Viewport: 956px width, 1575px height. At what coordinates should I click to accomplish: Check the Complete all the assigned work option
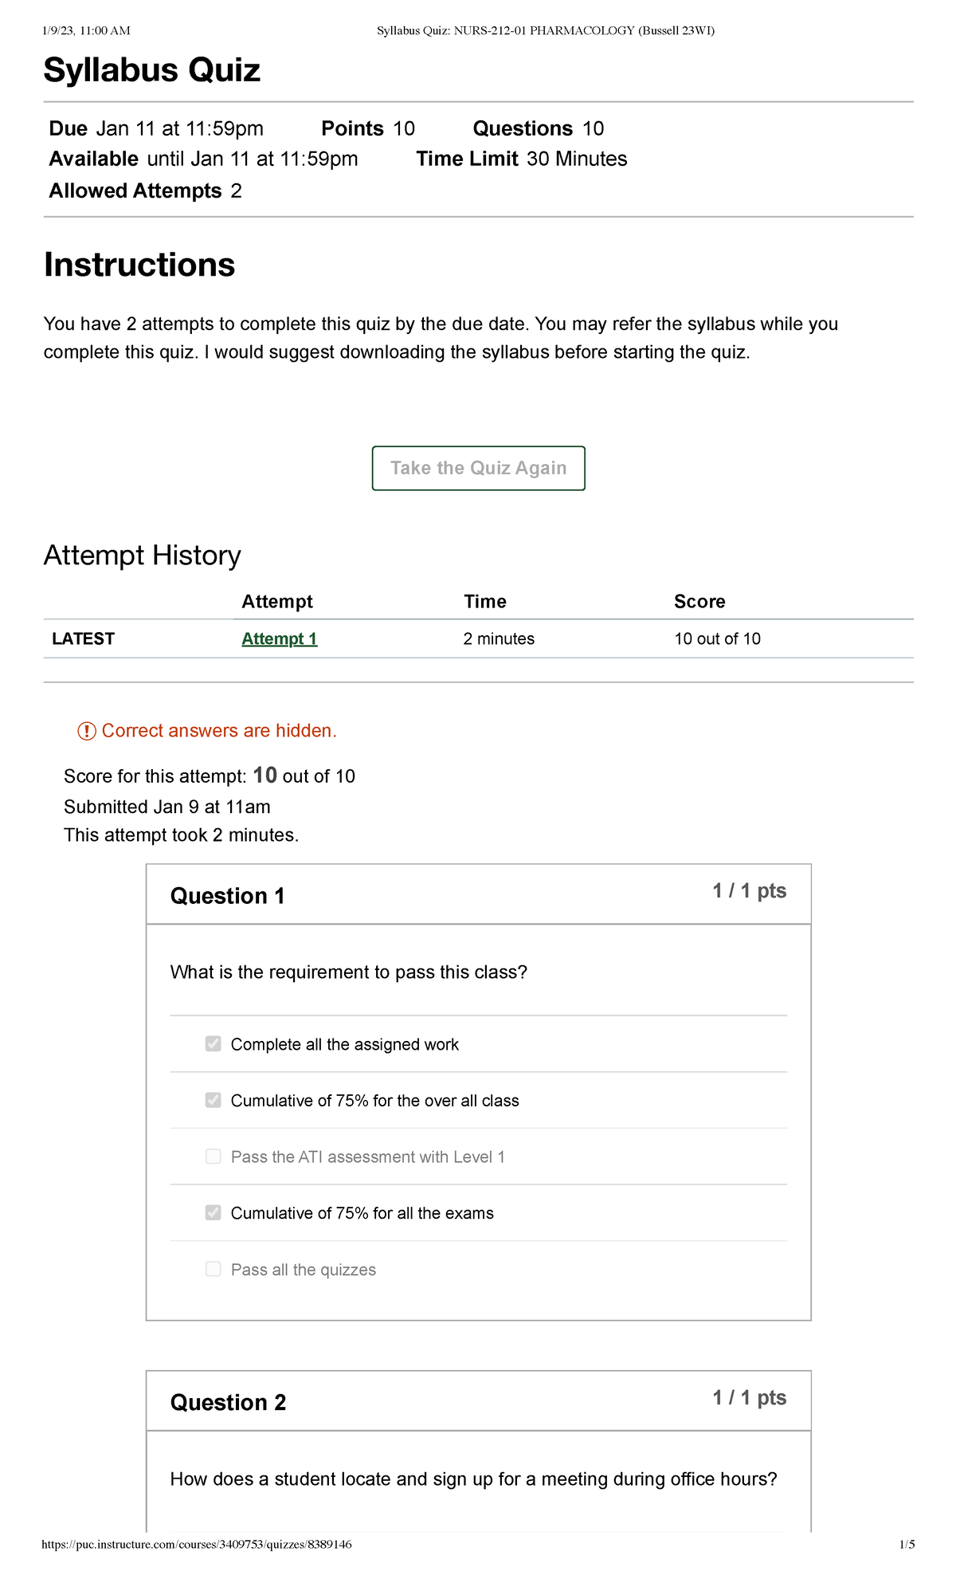point(212,1043)
